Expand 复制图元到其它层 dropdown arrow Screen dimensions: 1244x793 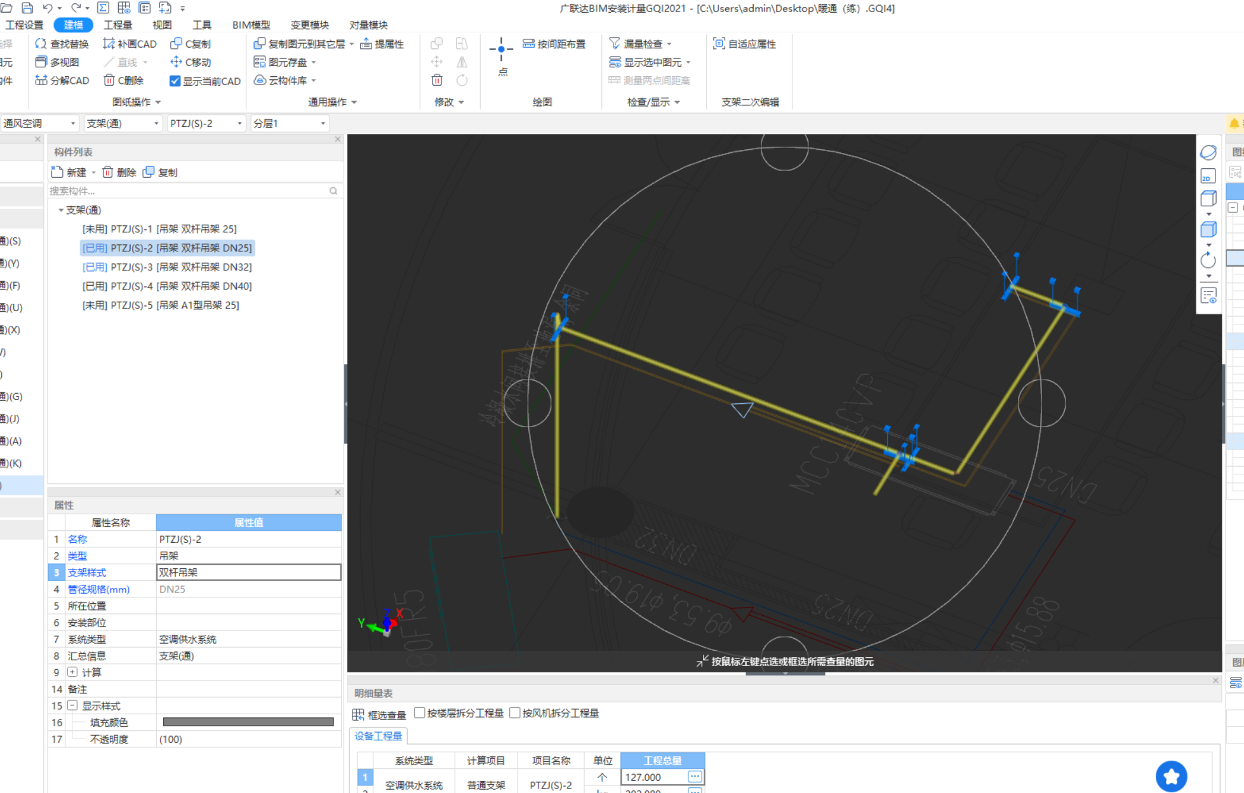point(352,44)
